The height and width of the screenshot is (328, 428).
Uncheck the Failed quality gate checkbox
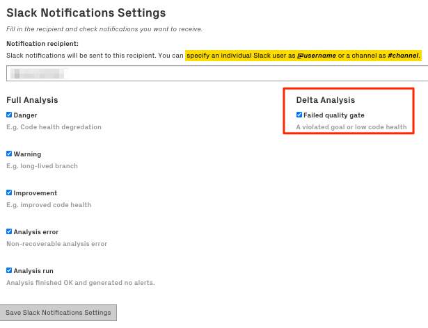point(299,115)
